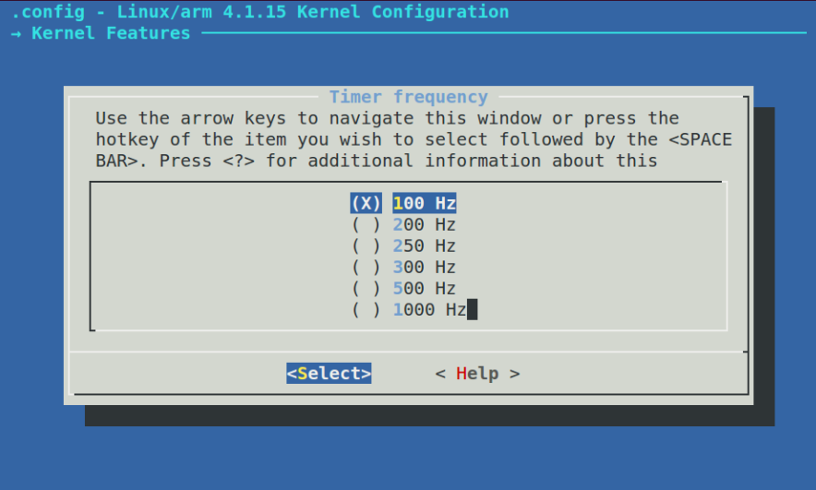This screenshot has height=490, width=816.
Task: Switch to the 500 Hz radio option
Action: [403, 288]
